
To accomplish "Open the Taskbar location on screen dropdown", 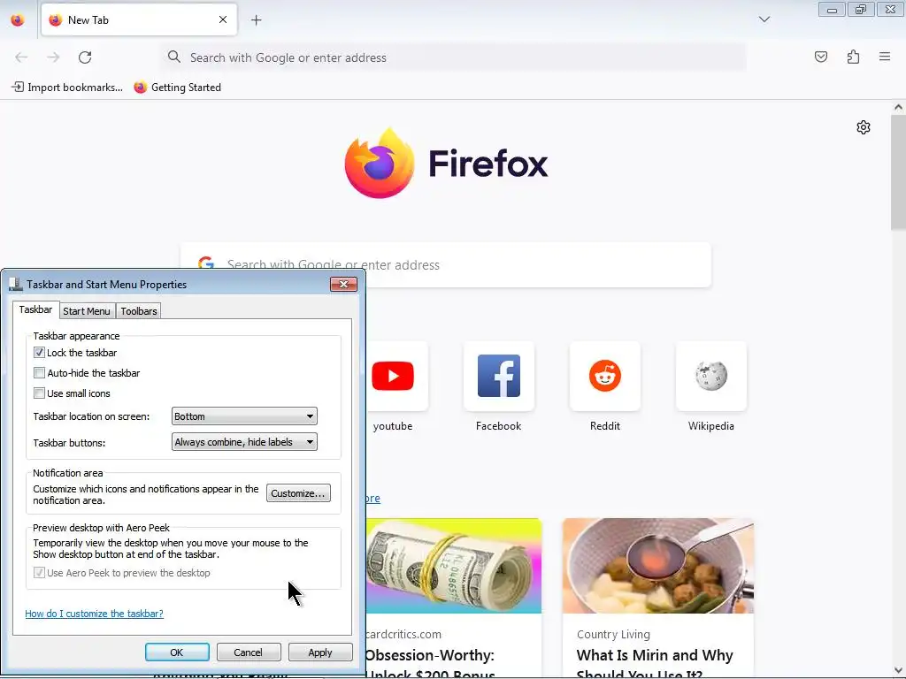I will (244, 416).
